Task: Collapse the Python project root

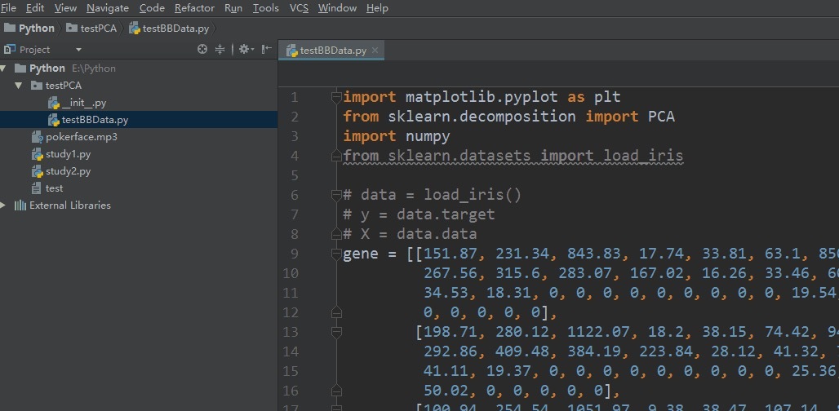Action: pyautogui.click(x=4, y=68)
